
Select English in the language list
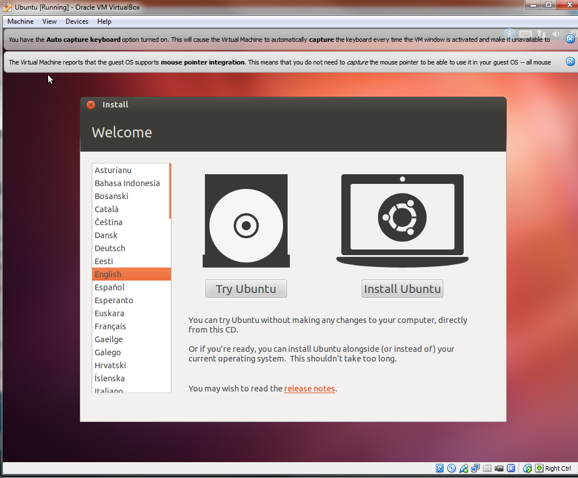131,274
